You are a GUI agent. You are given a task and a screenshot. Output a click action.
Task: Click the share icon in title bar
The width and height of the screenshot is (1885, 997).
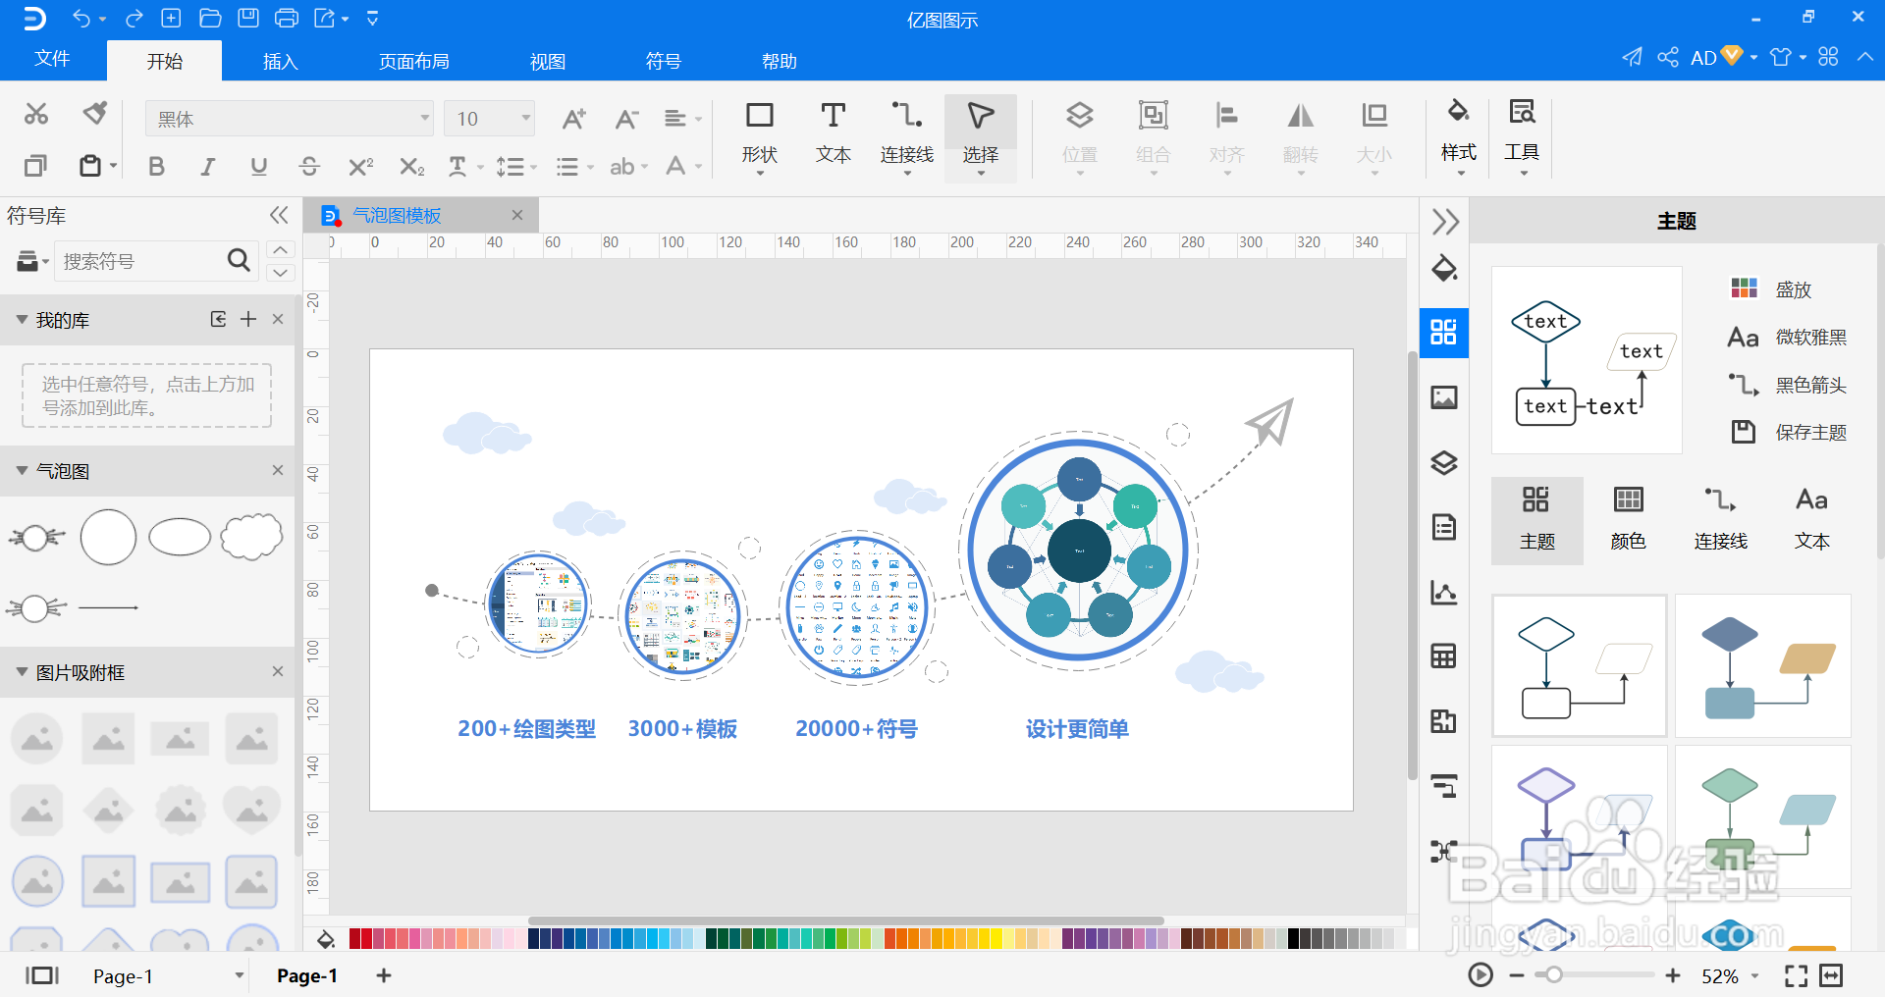[1667, 57]
